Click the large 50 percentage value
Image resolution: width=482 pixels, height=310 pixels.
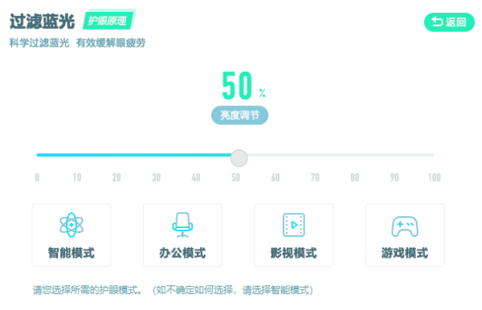[237, 86]
